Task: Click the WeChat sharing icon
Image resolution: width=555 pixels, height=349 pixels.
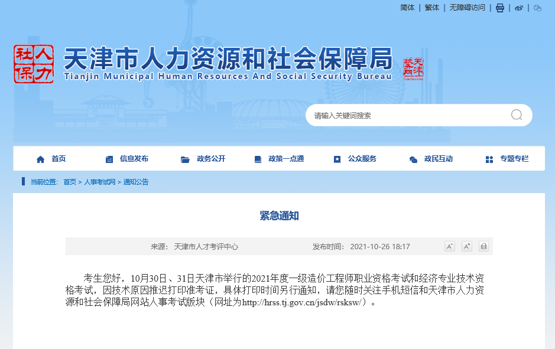Action: 537,8
